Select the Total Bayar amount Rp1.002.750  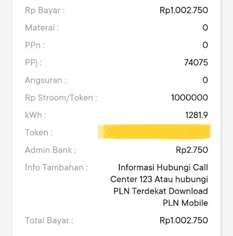coord(184,220)
